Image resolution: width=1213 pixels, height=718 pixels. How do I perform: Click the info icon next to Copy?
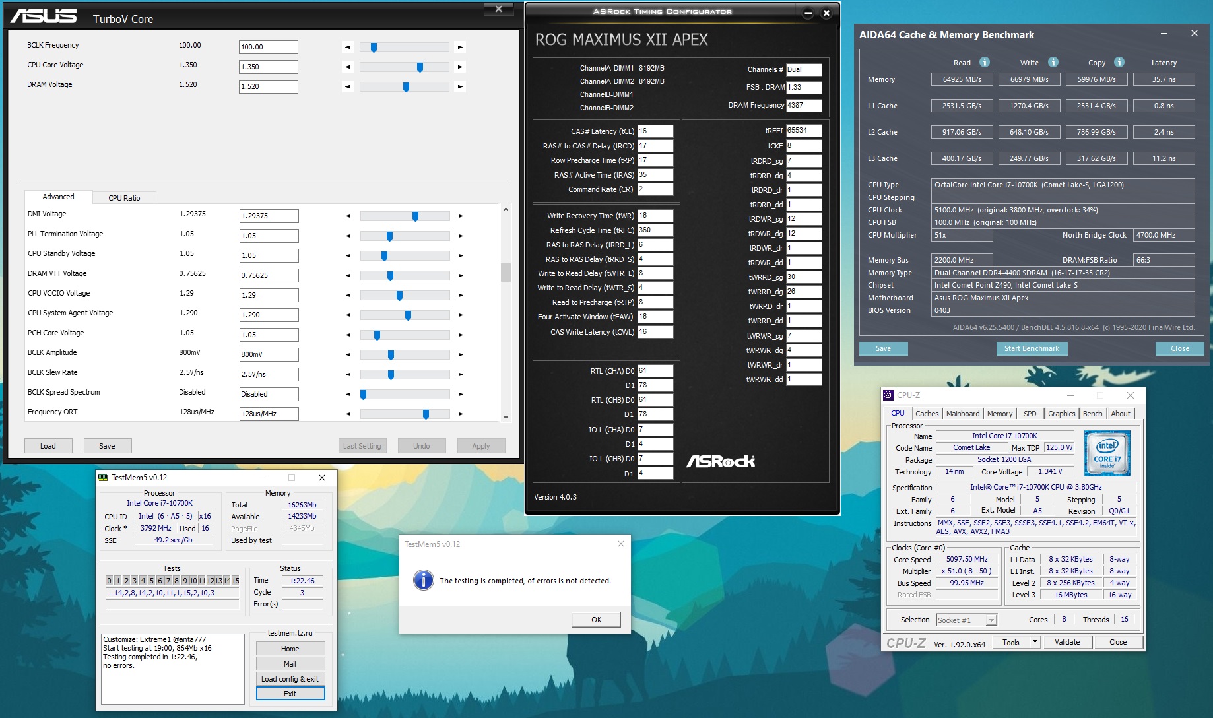pyautogui.click(x=1119, y=62)
